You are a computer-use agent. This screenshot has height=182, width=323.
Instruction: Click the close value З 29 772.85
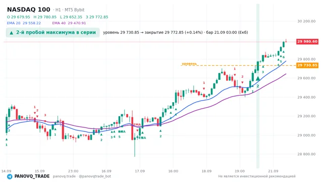97,17
